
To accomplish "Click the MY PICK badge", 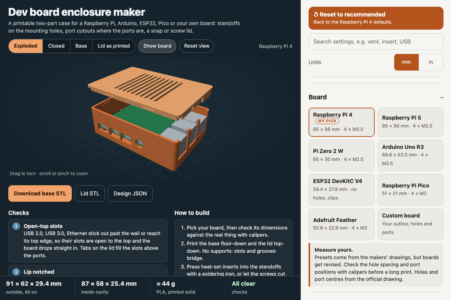I will 327,121.
